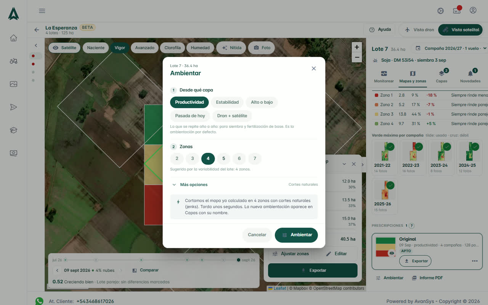This screenshot has height=305, width=488.
Task: Switch to the Monitorear tab
Action: [384, 77]
